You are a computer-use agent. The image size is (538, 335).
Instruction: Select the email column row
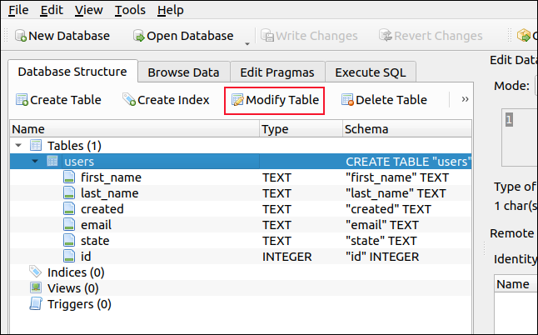(96, 225)
